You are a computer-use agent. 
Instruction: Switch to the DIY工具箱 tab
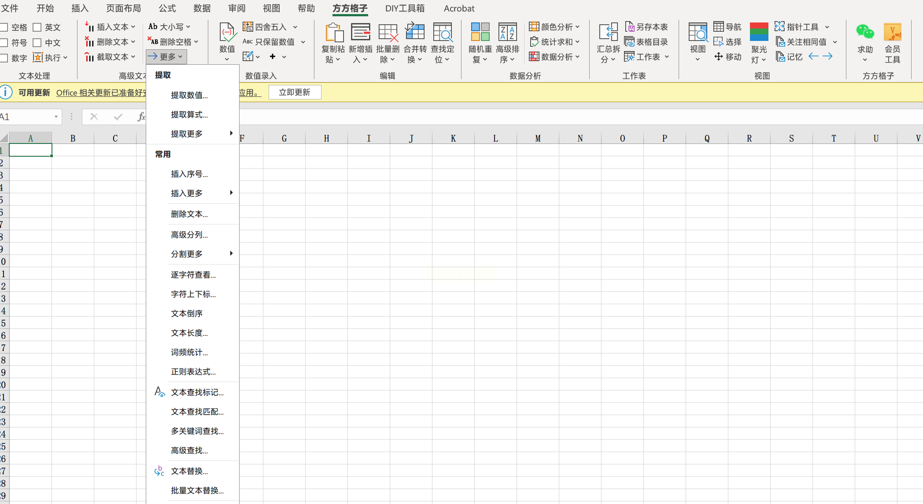405,8
